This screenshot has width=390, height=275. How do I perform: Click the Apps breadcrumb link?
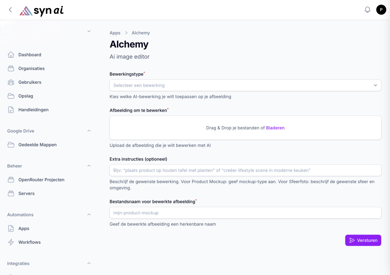tap(115, 33)
